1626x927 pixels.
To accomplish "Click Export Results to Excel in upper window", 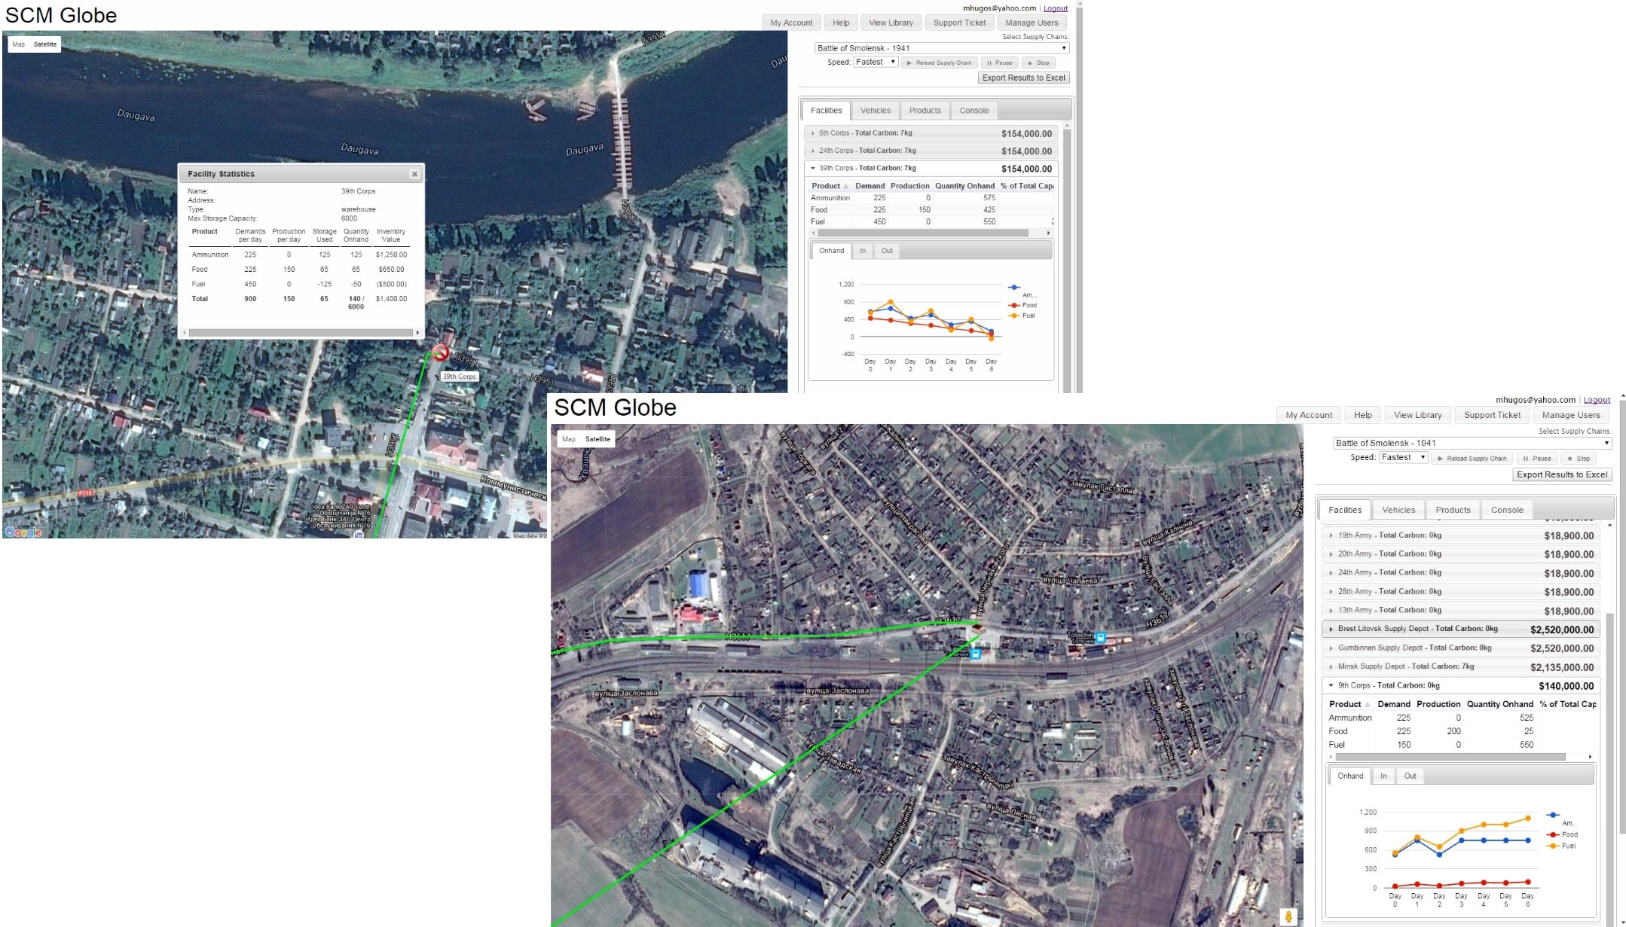I will tap(1023, 78).
